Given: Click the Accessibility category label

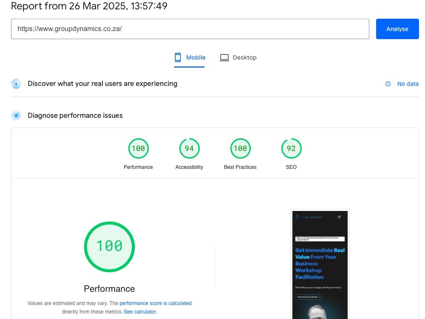Looking at the screenshot, I should tap(189, 167).
